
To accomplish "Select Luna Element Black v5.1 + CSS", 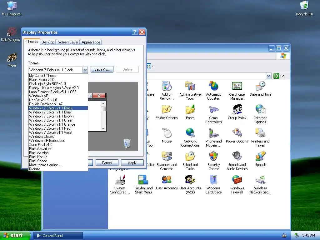I will click(x=58, y=92).
